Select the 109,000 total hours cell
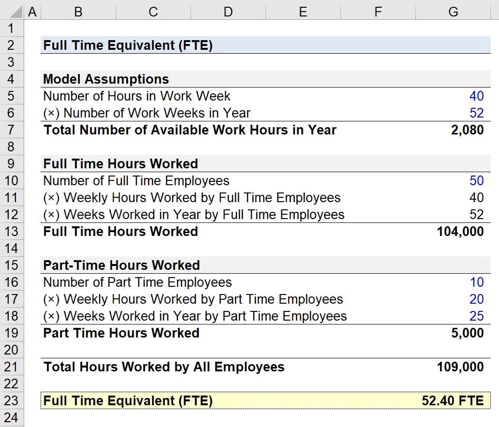This screenshot has height=427, width=499. (453, 367)
